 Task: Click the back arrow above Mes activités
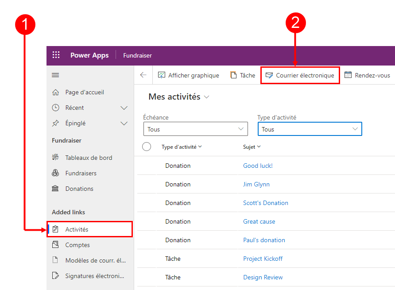pos(143,75)
